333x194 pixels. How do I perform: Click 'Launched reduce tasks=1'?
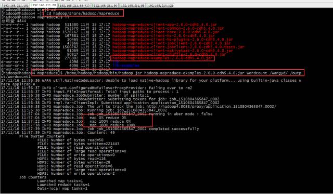coord(63,185)
